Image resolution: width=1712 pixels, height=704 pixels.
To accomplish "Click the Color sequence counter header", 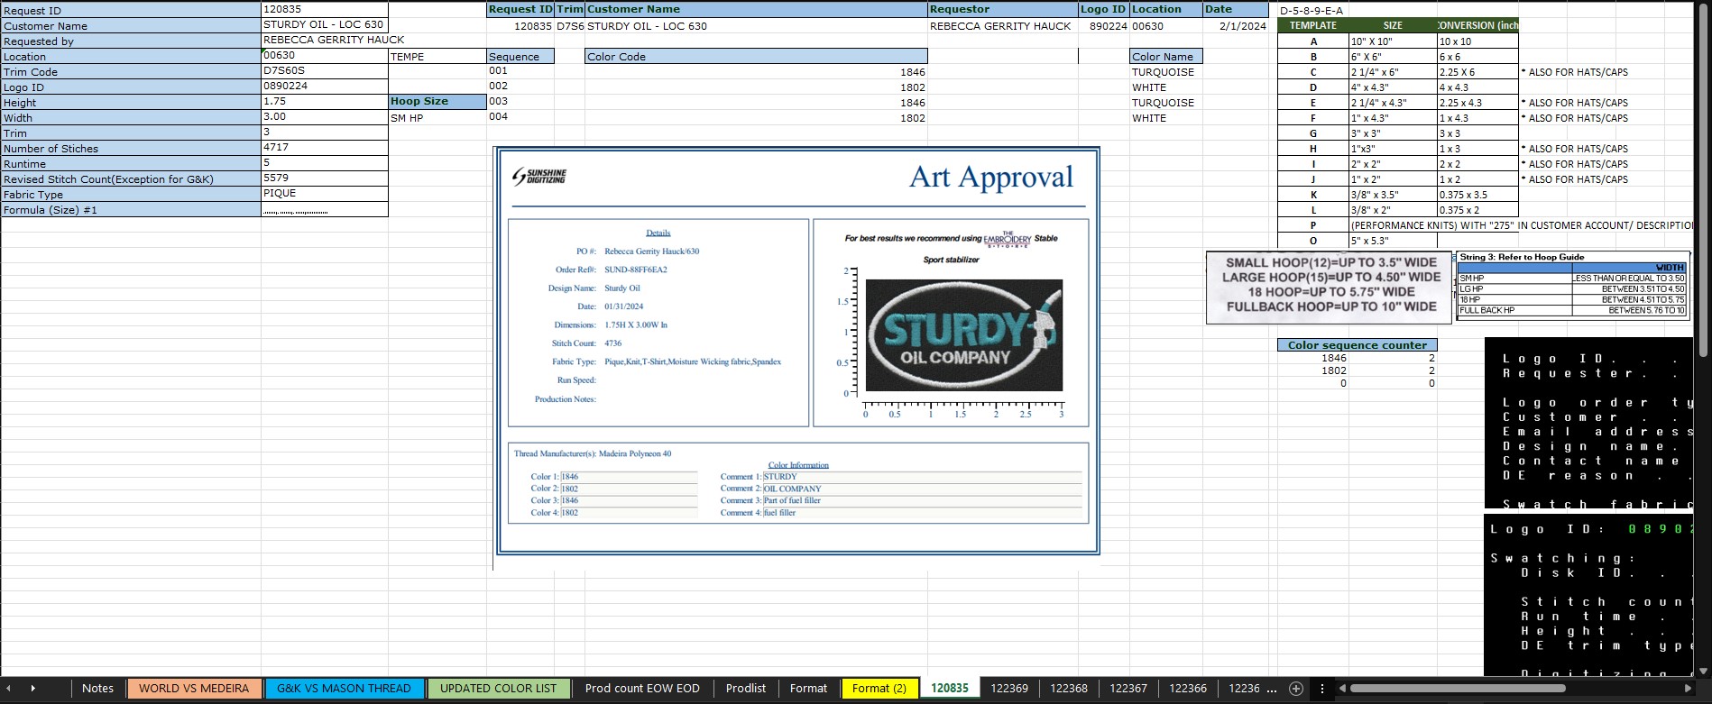I will point(1358,345).
